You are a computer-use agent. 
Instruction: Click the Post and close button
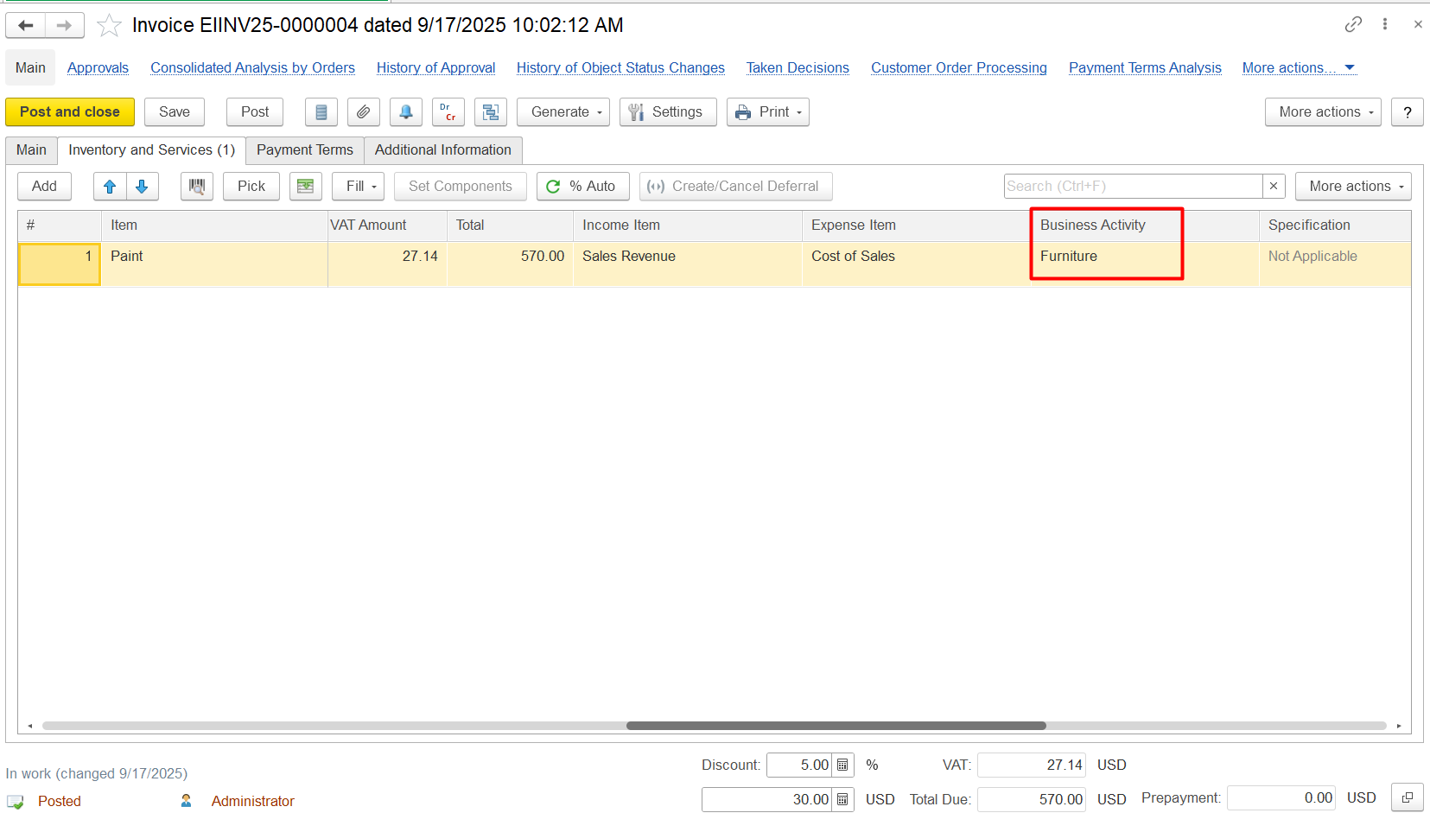(70, 112)
